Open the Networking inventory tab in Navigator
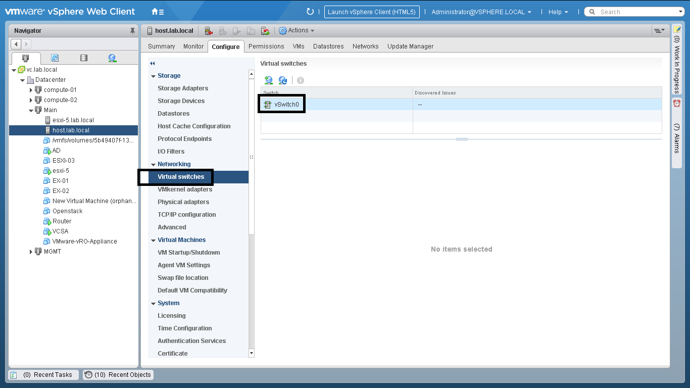The height and width of the screenshot is (388, 690). (x=112, y=58)
